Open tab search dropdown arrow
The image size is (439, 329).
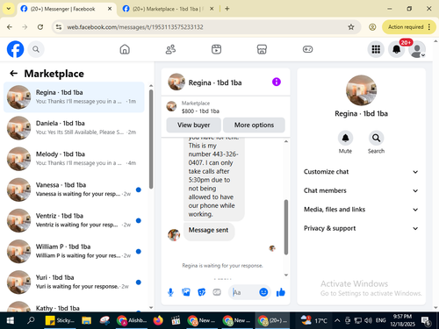9,9
